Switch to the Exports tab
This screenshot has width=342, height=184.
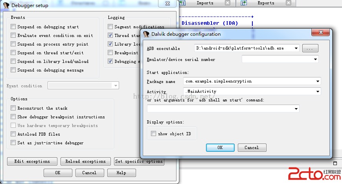pos(266,3)
